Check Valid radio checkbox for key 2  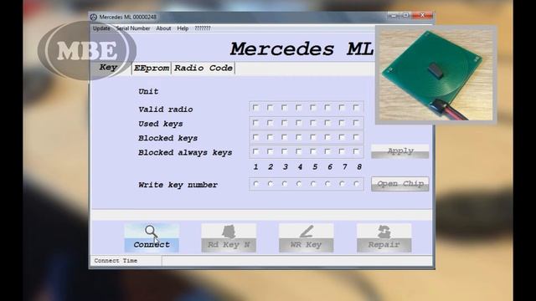(270, 108)
